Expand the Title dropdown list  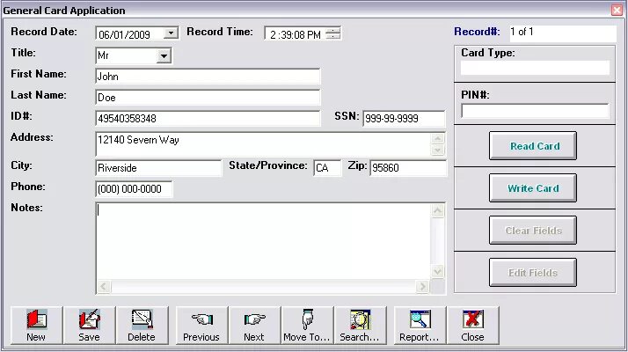pyautogui.click(x=164, y=55)
